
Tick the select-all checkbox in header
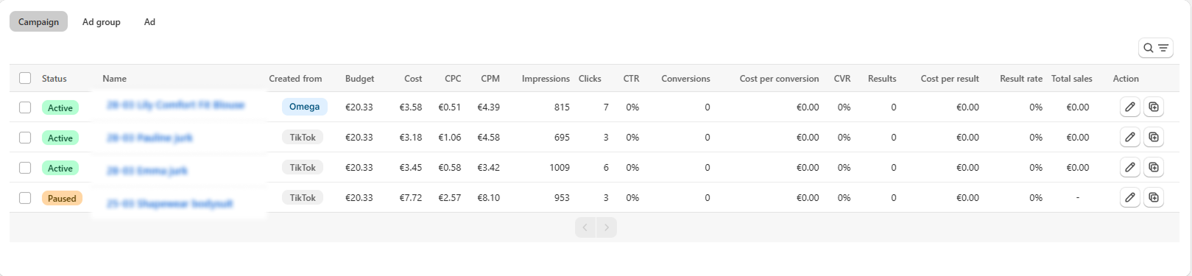[x=25, y=78]
